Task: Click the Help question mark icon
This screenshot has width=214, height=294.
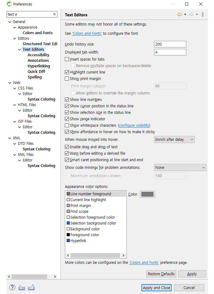Action: (x=12, y=288)
